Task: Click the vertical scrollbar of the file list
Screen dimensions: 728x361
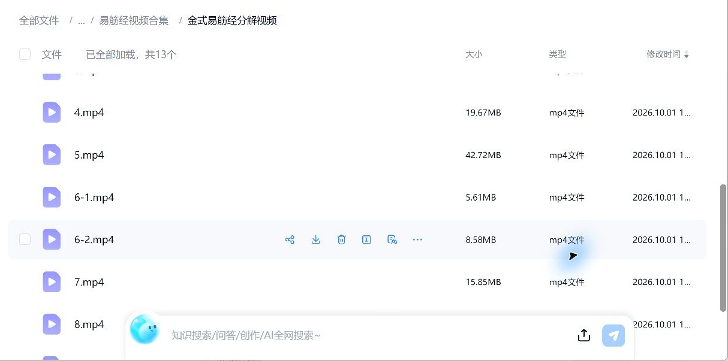Action: [x=723, y=247]
